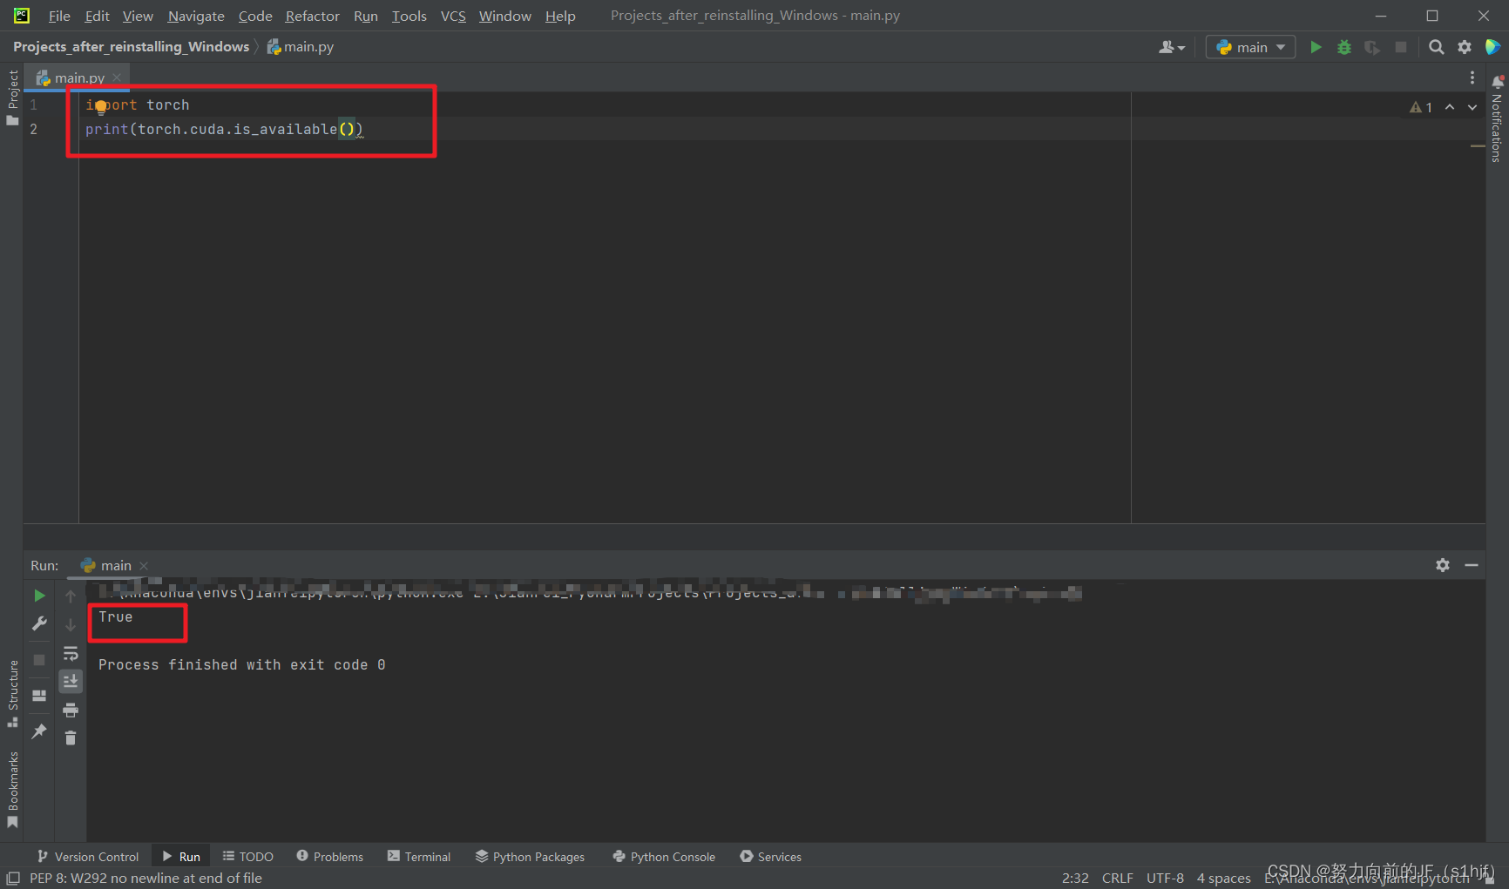This screenshot has width=1509, height=889.
Task: Click the 2:32 line column indicator
Action: point(1075,878)
